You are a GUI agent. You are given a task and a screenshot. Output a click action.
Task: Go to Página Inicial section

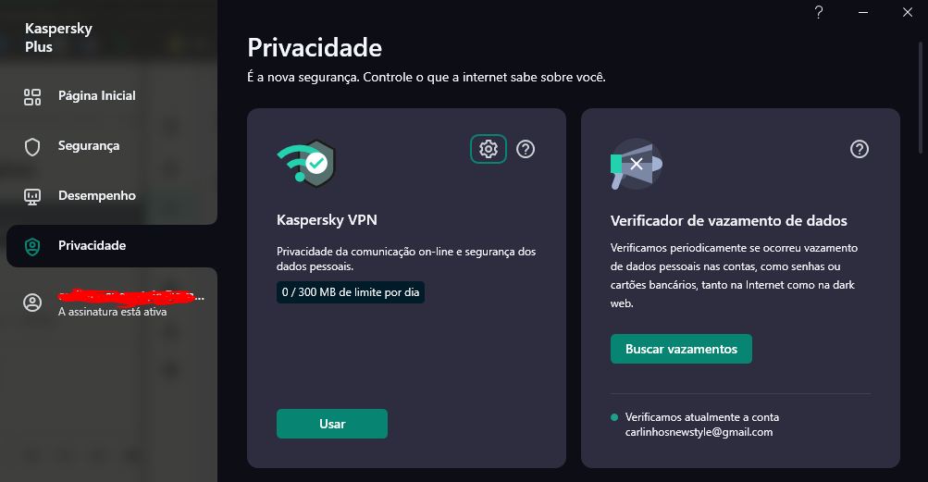tap(97, 96)
